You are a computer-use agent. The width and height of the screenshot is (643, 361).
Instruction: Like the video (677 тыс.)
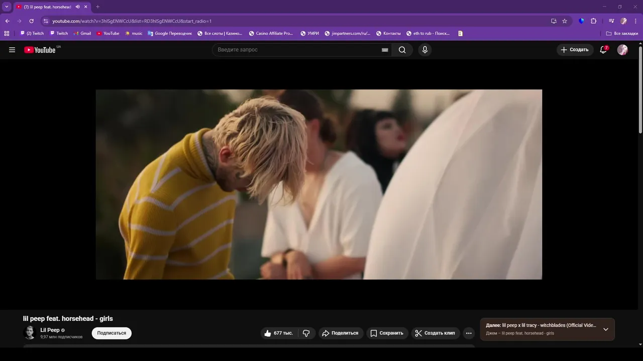(x=279, y=333)
